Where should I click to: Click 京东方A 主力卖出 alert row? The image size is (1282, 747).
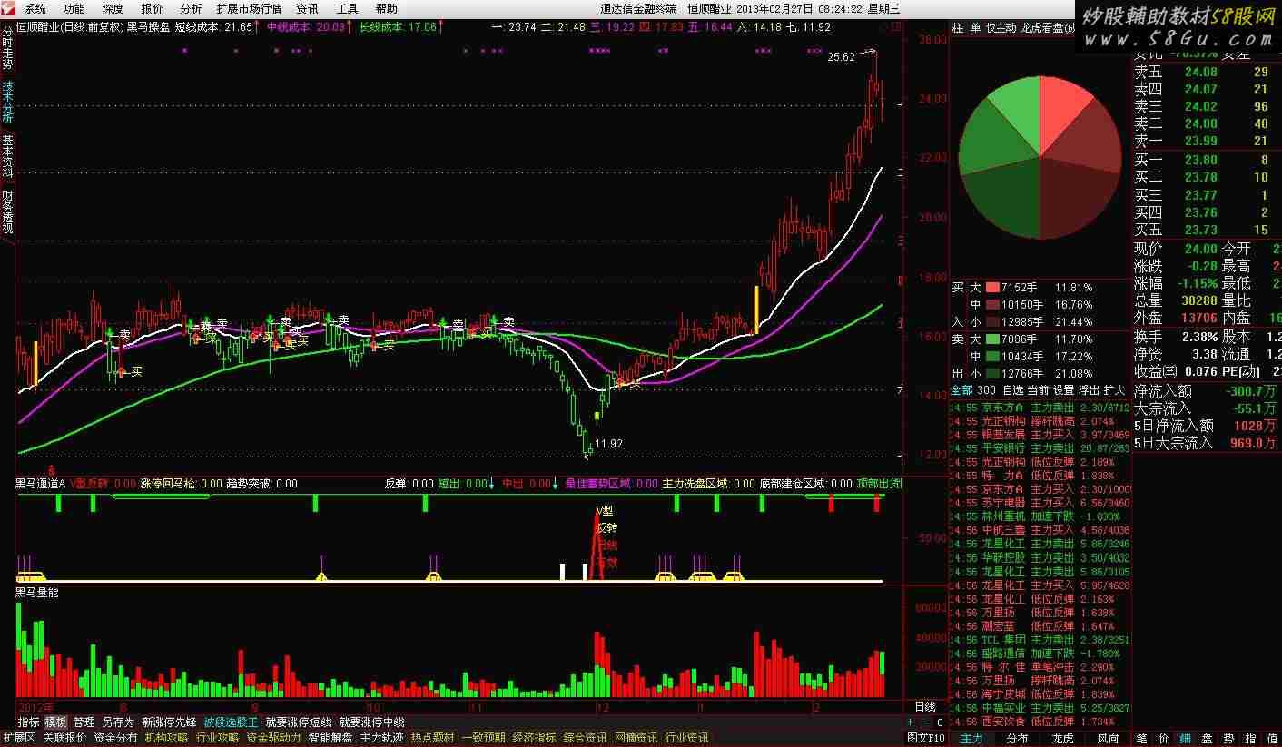1040,408
